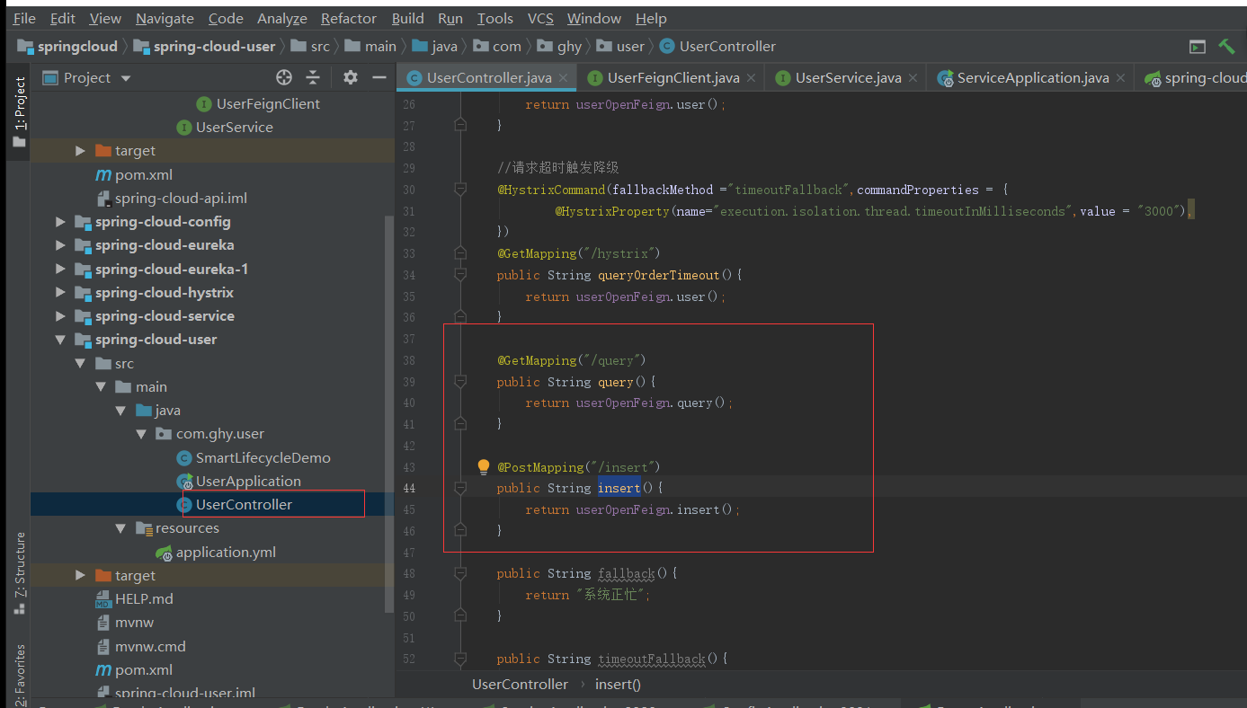Collapse the java folder arrow

pyautogui.click(x=120, y=411)
